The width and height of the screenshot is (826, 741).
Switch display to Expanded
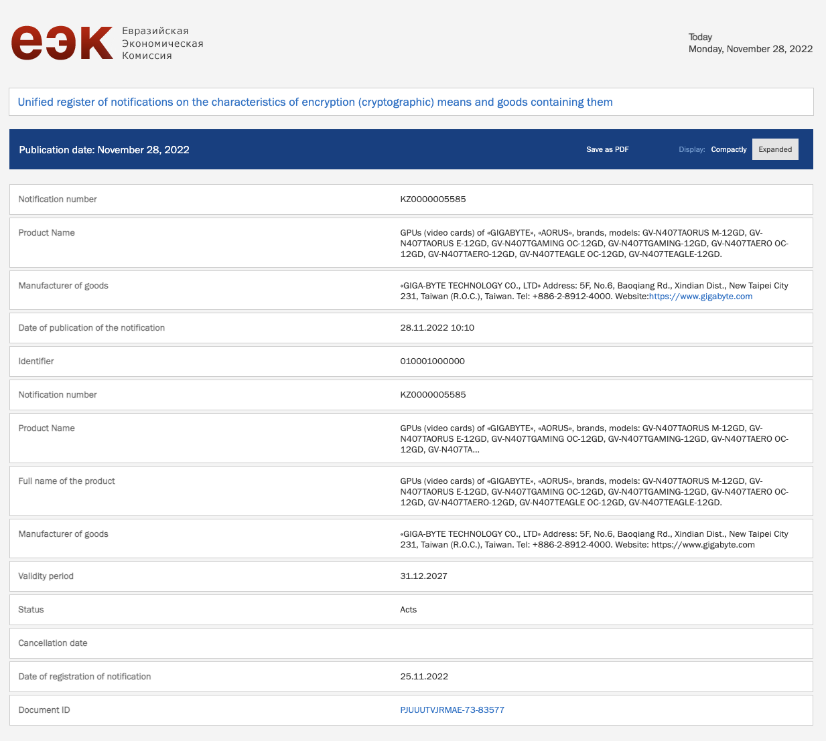coord(775,149)
